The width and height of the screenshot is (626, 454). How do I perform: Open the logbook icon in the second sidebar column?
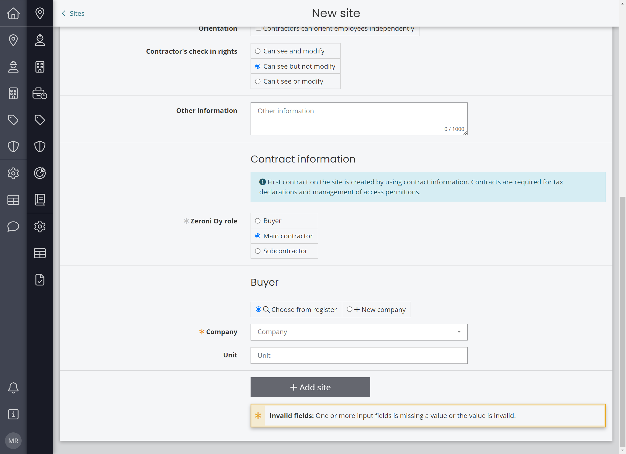click(40, 200)
